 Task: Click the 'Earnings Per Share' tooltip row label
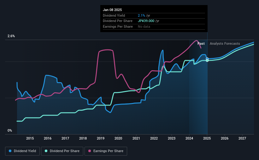point(118,26)
